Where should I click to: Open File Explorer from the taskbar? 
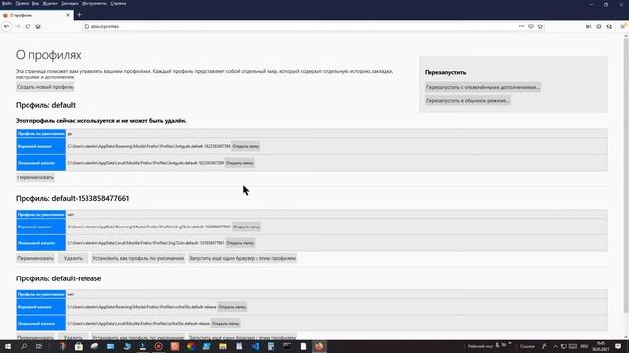point(223,346)
